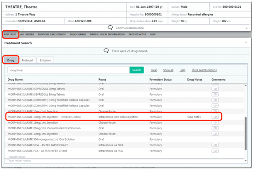Click the drug list vertical scrollbar thumb

(x=246, y=134)
